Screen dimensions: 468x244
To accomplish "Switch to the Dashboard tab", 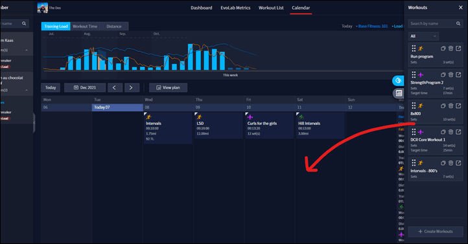I will [x=202, y=8].
